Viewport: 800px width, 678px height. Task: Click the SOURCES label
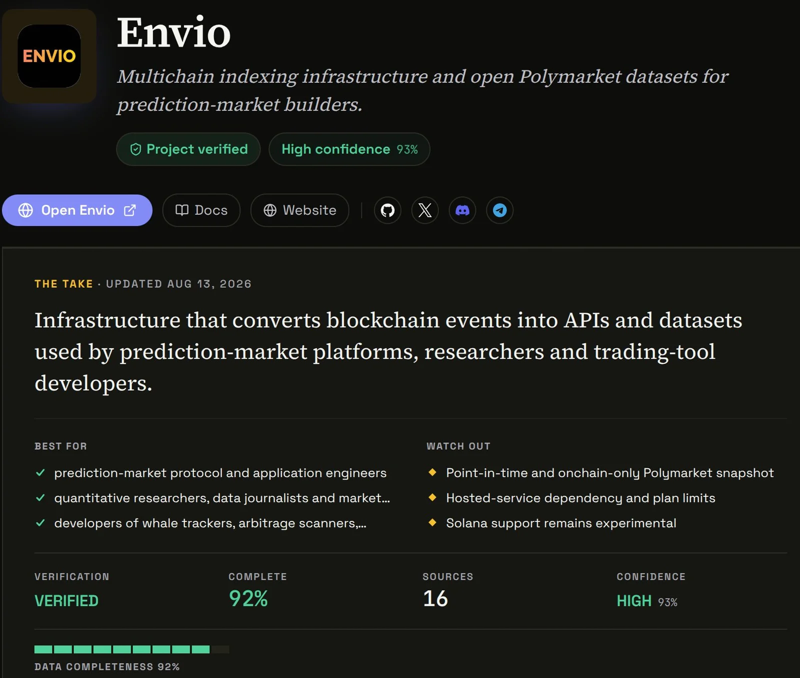[448, 576]
